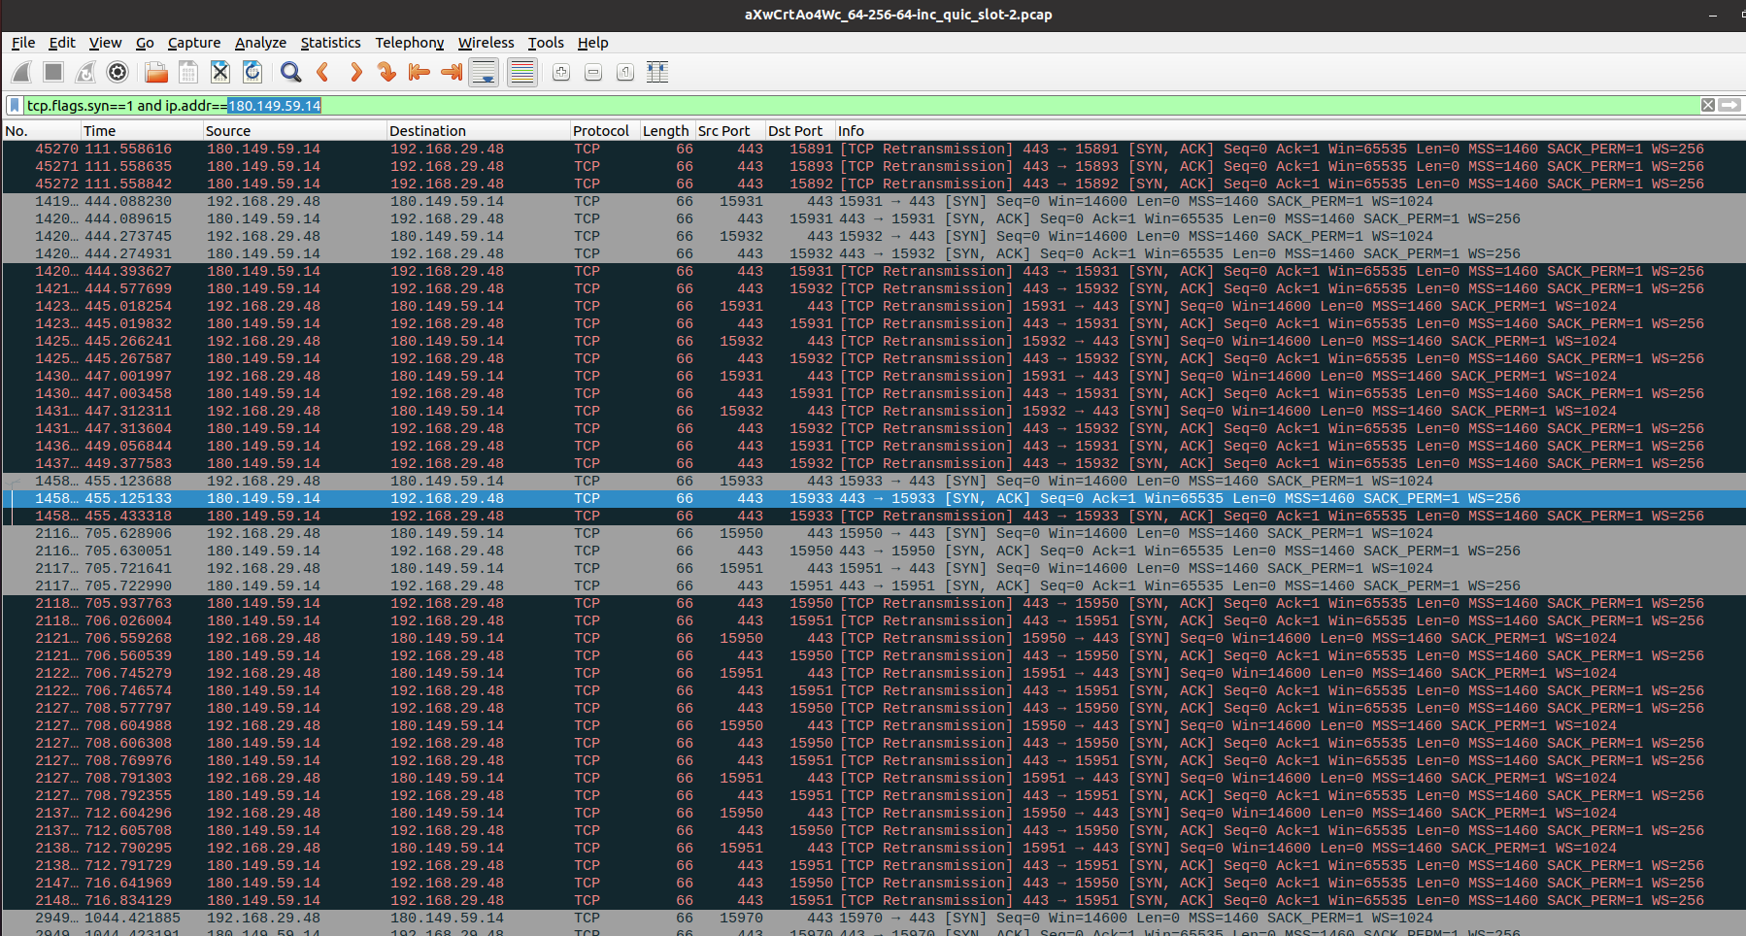Image resolution: width=1746 pixels, height=936 pixels.
Task: Close the capture file icon
Action: [x=220, y=72]
